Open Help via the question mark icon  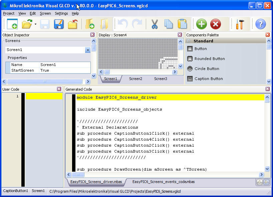pos(261,24)
